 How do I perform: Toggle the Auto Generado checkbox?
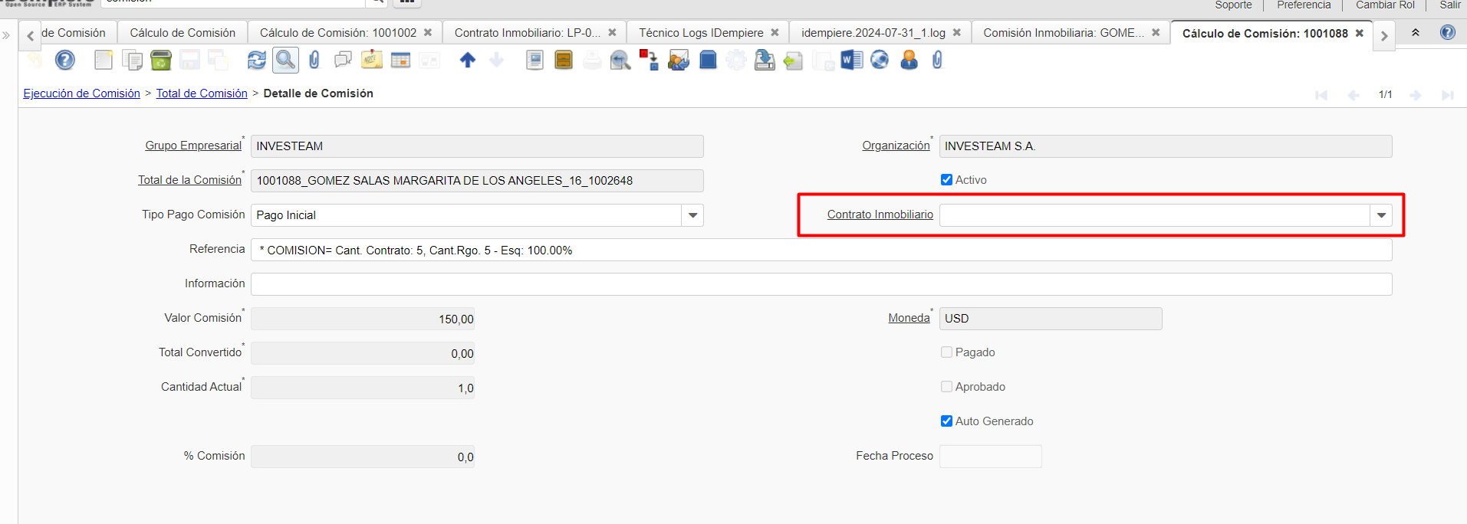pos(946,421)
